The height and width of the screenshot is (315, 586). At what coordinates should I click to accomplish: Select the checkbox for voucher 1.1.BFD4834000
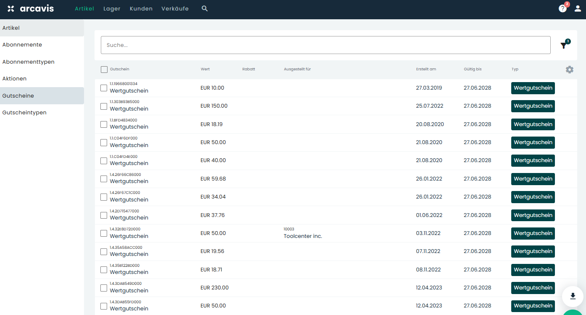104,124
